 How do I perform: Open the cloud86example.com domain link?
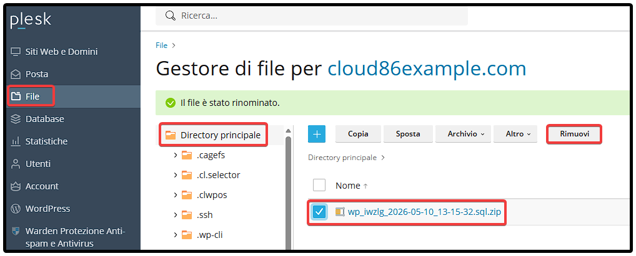(x=427, y=69)
